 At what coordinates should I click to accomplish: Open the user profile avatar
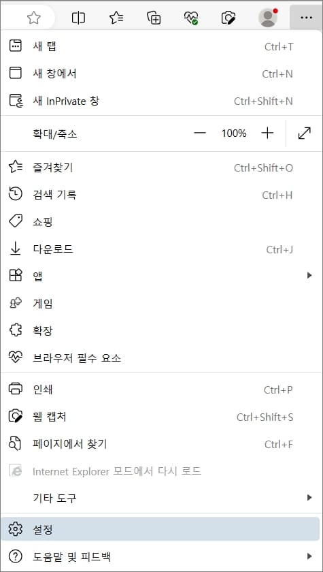[x=268, y=18]
